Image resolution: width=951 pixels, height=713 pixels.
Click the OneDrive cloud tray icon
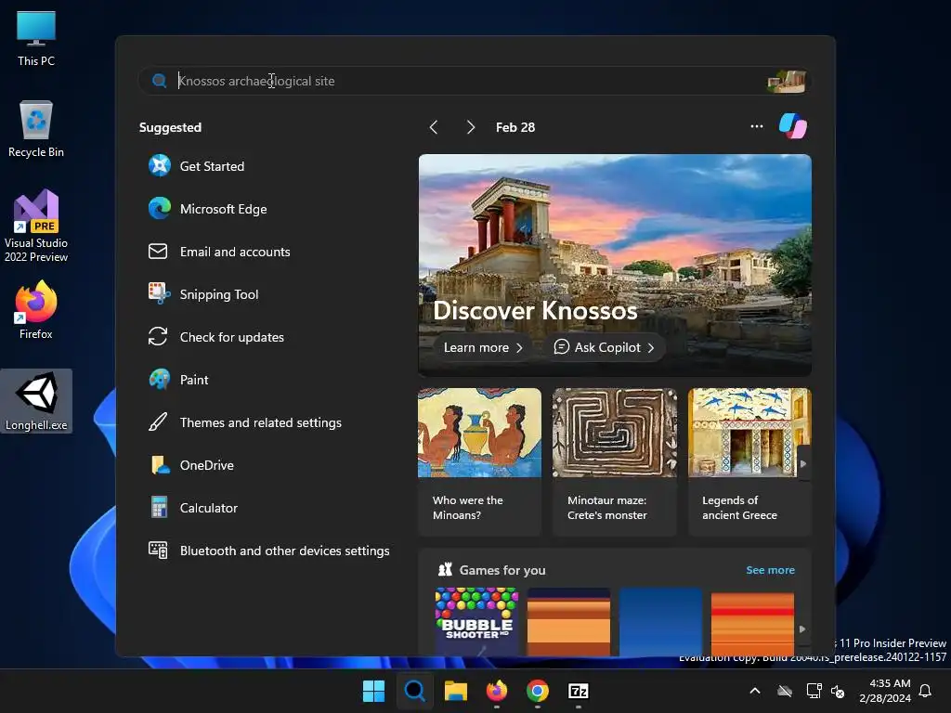point(785,691)
